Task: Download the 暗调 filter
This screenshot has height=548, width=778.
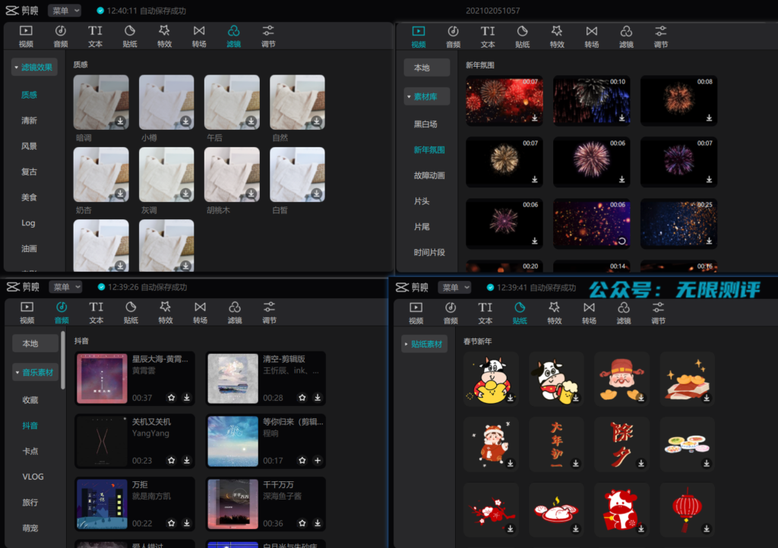Action: 120,121
